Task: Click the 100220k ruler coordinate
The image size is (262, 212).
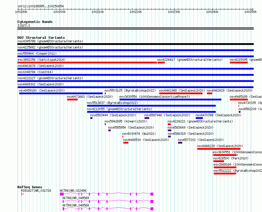Action: tap(136, 12)
